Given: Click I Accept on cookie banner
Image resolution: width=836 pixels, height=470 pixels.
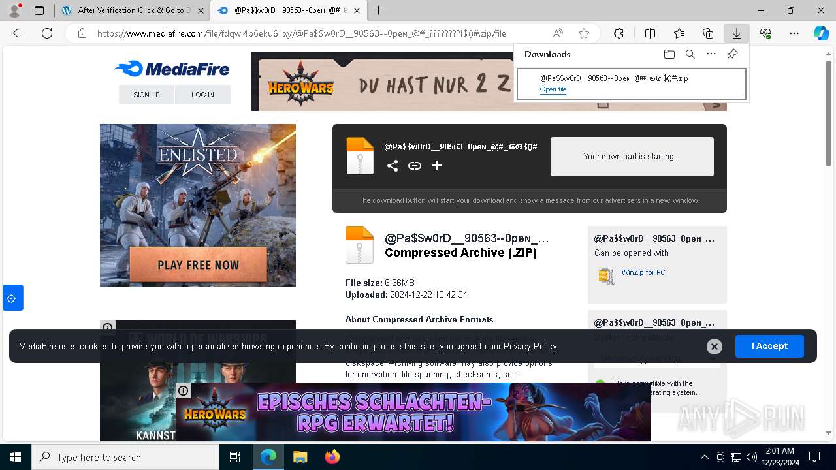Looking at the screenshot, I should click(x=769, y=346).
